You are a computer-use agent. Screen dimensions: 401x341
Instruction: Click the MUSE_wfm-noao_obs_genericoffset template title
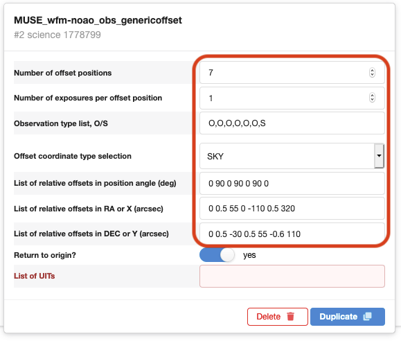coord(98,20)
